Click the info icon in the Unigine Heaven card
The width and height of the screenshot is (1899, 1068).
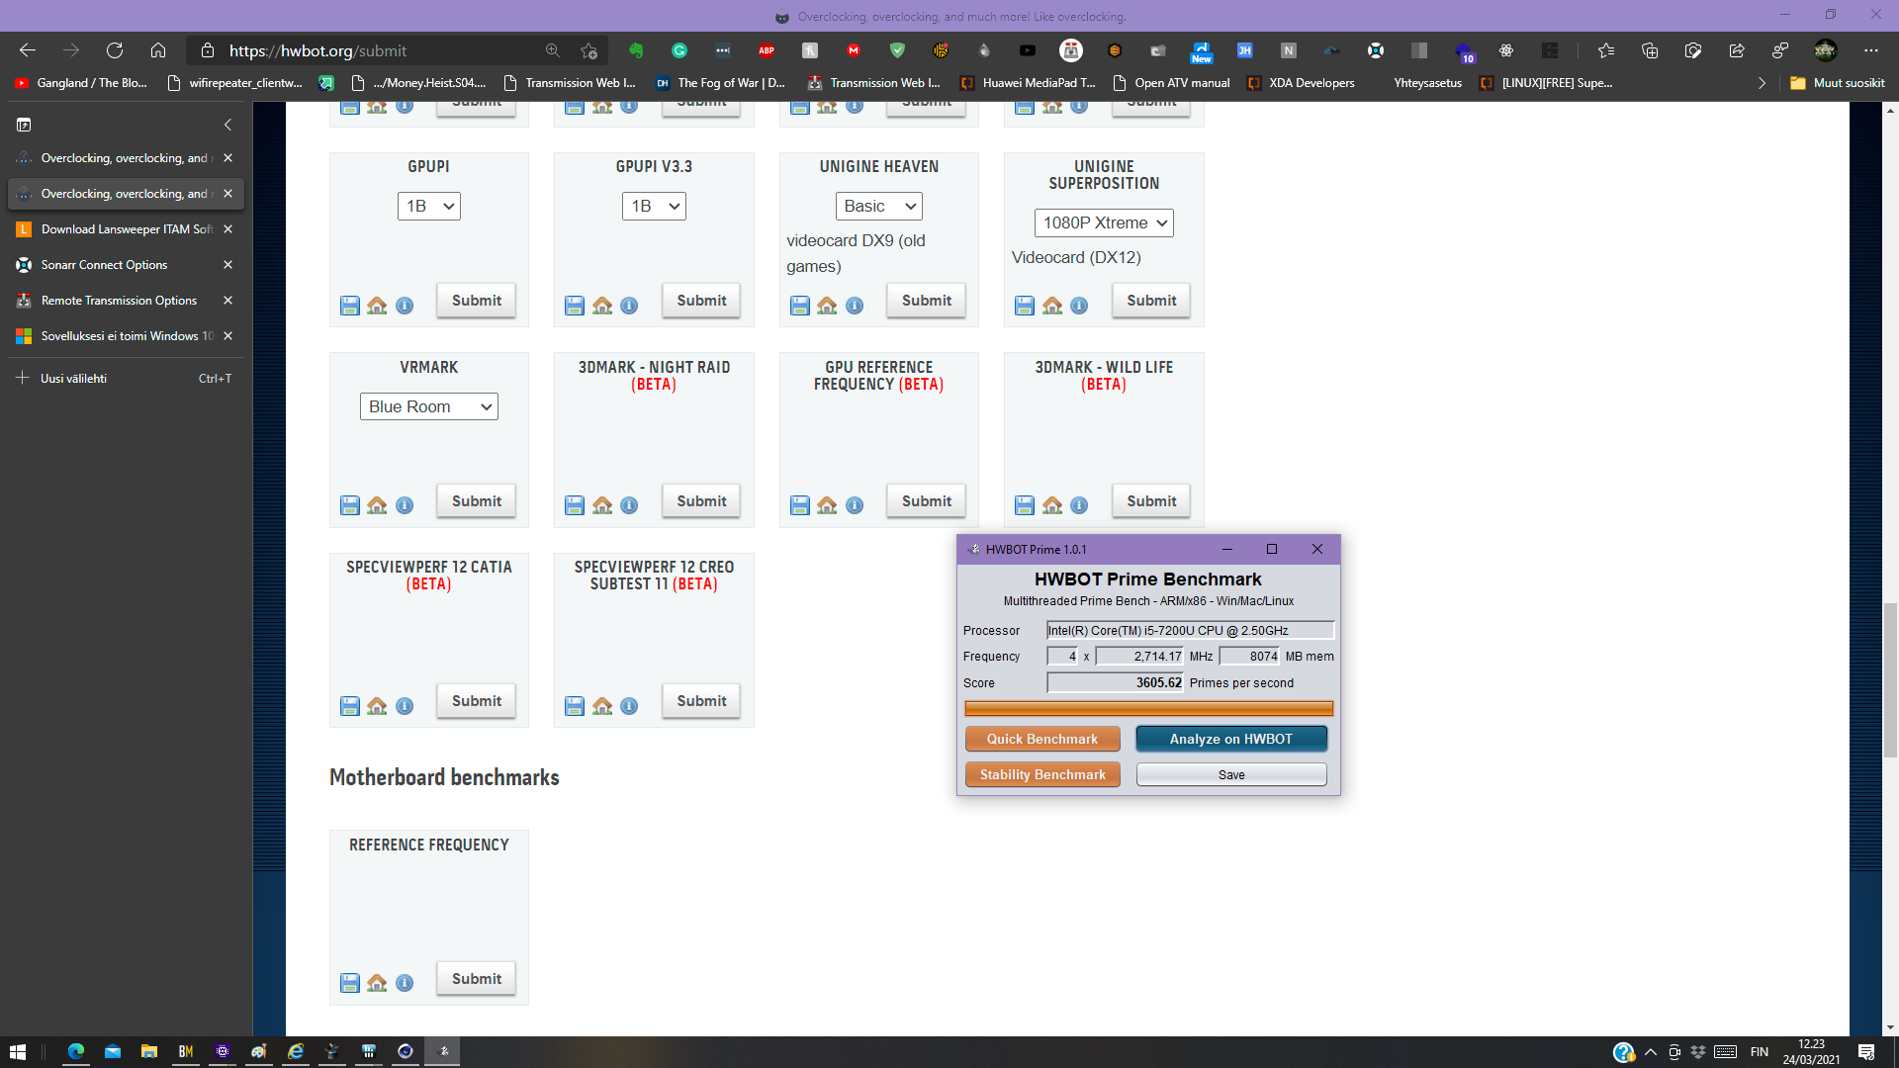(855, 306)
